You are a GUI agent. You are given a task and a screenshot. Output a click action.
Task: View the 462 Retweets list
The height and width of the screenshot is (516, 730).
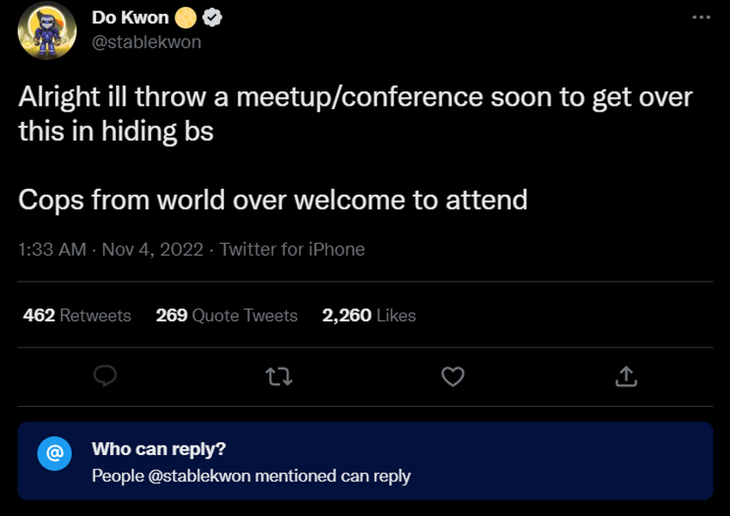[x=76, y=315]
